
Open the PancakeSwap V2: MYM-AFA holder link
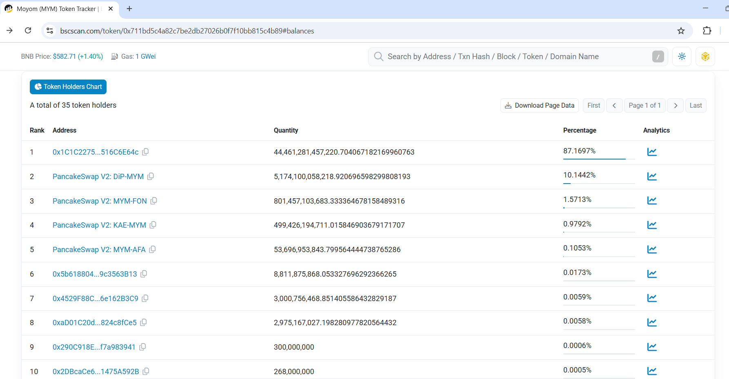(x=99, y=250)
